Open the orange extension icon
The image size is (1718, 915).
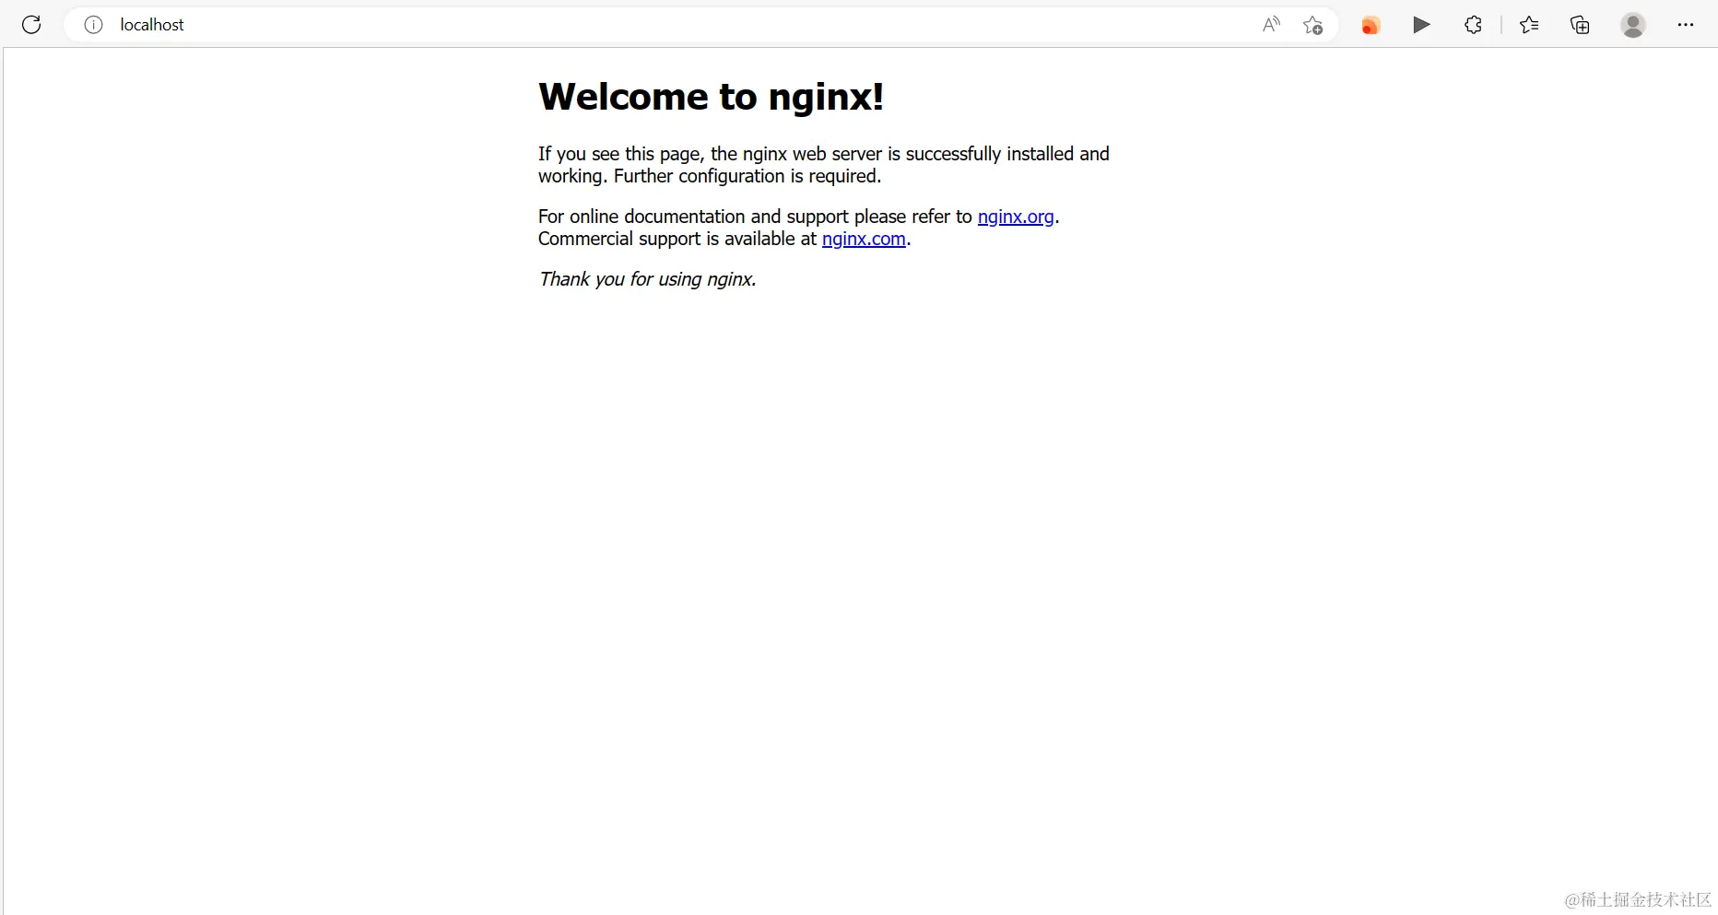(1371, 25)
